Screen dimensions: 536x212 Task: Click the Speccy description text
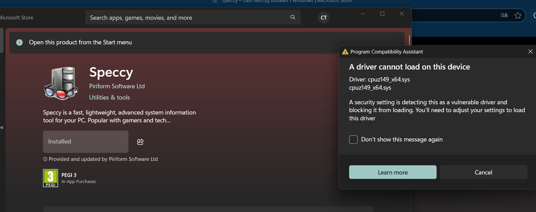pyautogui.click(x=120, y=116)
